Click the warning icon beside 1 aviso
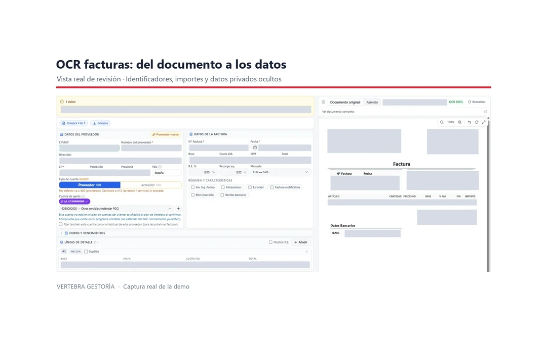Viewport: 547px width, 341px height. click(x=62, y=102)
